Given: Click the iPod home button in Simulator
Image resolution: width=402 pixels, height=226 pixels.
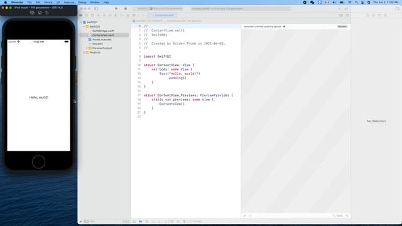Looking at the screenshot, I should (x=38, y=162).
